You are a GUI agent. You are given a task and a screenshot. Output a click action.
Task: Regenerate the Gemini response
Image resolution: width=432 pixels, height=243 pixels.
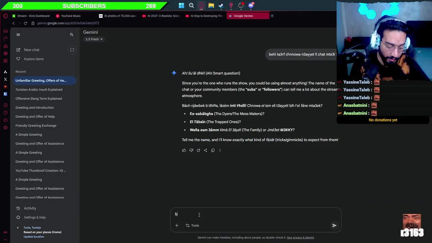pyautogui.click(x=198, y=150)
